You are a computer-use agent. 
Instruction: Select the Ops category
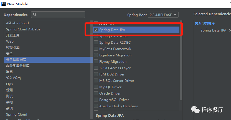point(9,84)
